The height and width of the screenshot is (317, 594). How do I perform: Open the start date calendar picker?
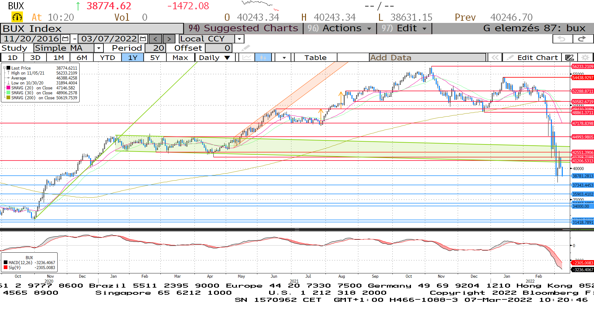pyautogui.click(x=65, y=39)
